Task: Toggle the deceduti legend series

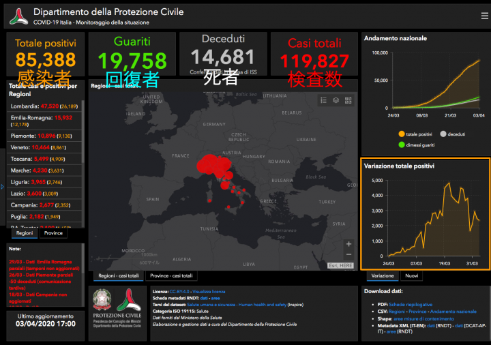Action: click(x=443, y=134)
